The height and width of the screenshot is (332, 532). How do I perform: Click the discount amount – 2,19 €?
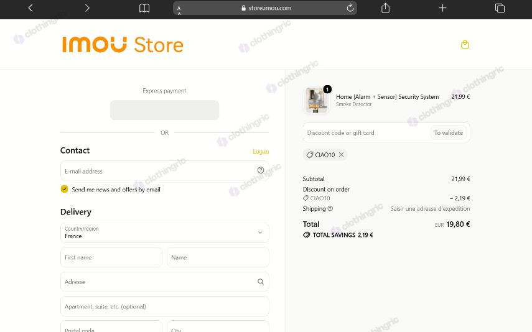460,198
